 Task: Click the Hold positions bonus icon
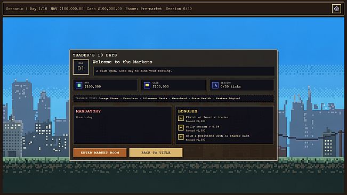[181, 137]
